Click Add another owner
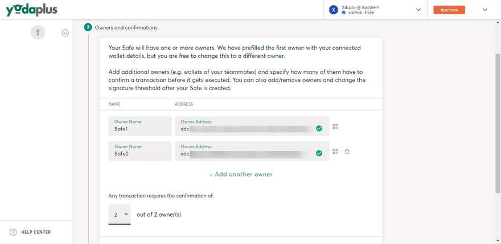The width and height of the screenshot is (501, 244). click(x=241, y=174)
